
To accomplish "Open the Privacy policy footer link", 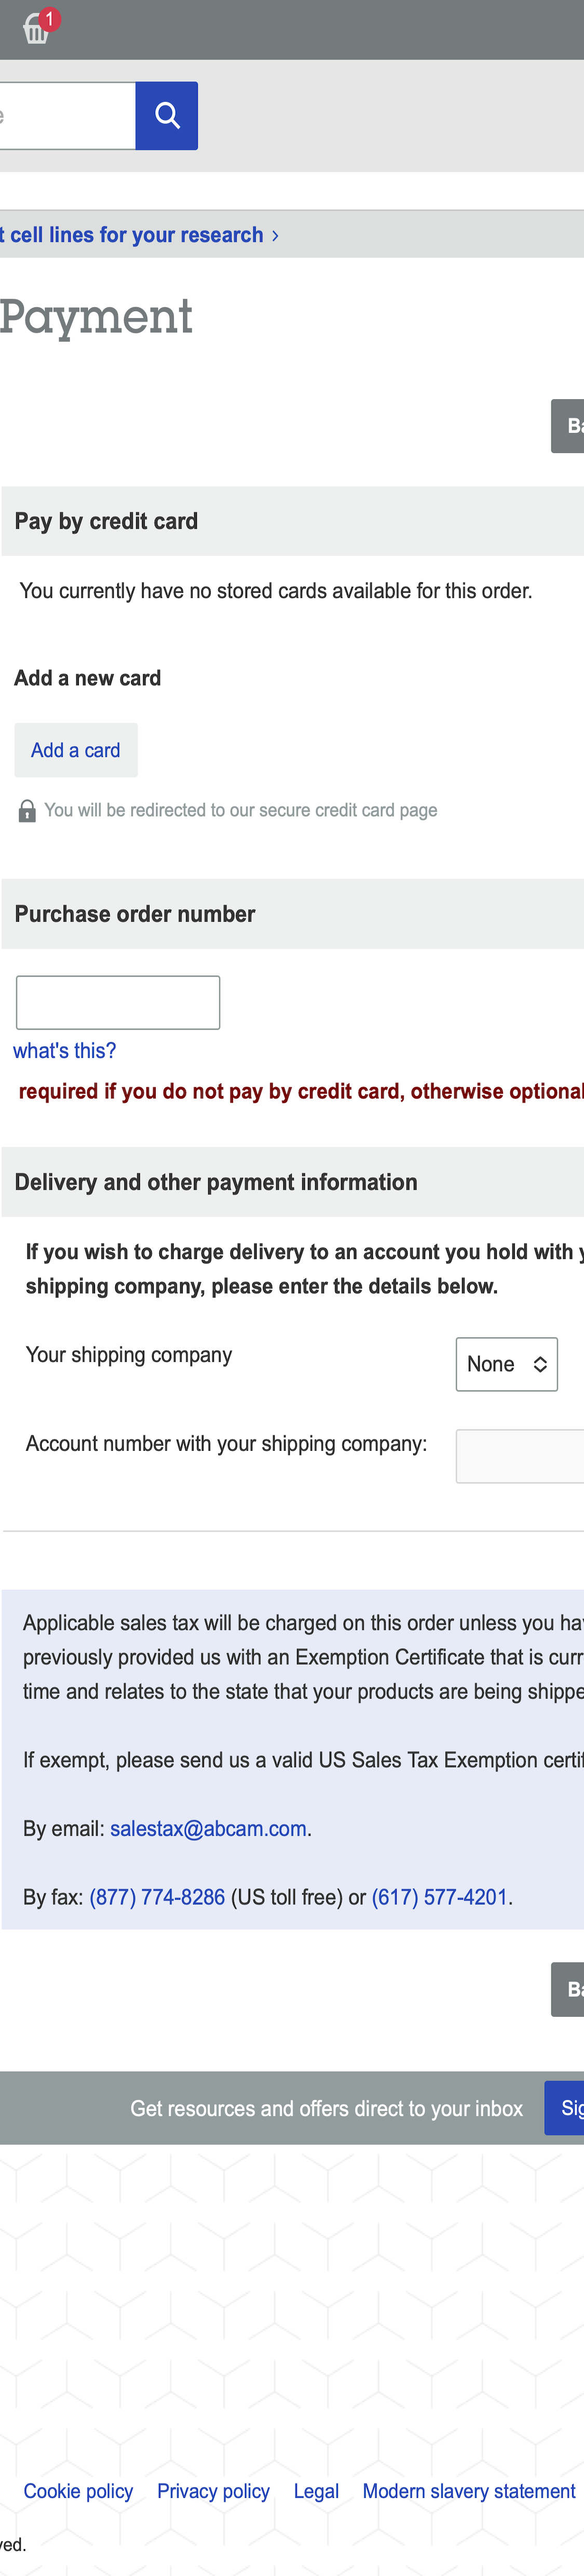I will coord(213,2491).
